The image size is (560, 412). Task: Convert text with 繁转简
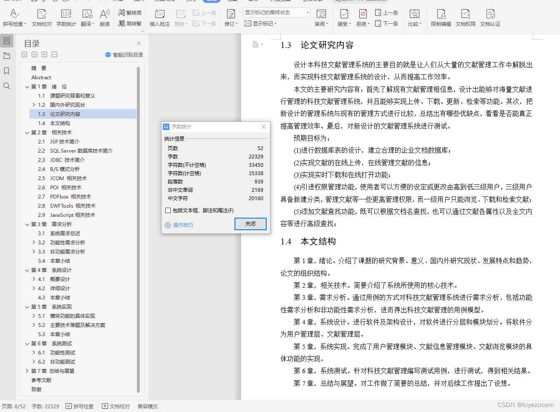pyautogui.click(x=130, y=13)
